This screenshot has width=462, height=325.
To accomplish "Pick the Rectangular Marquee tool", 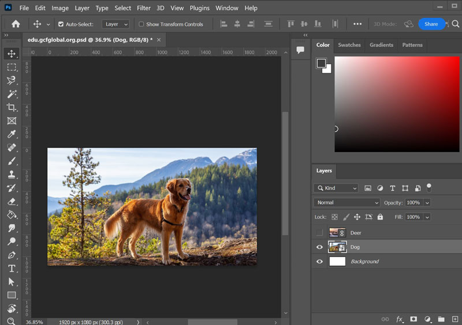I will 12,67.
